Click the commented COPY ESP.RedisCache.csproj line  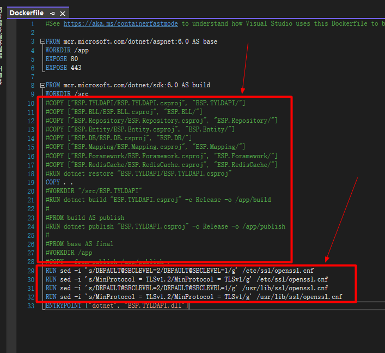(x=161, y=165)
